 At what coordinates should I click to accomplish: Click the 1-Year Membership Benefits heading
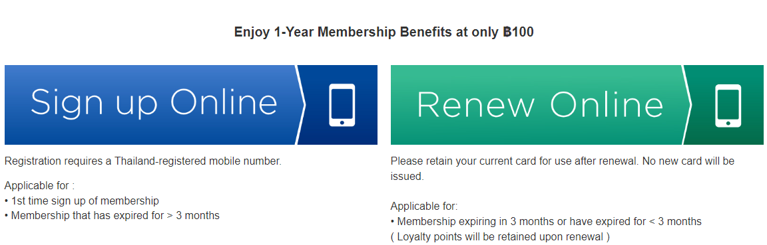pos(384,33)
